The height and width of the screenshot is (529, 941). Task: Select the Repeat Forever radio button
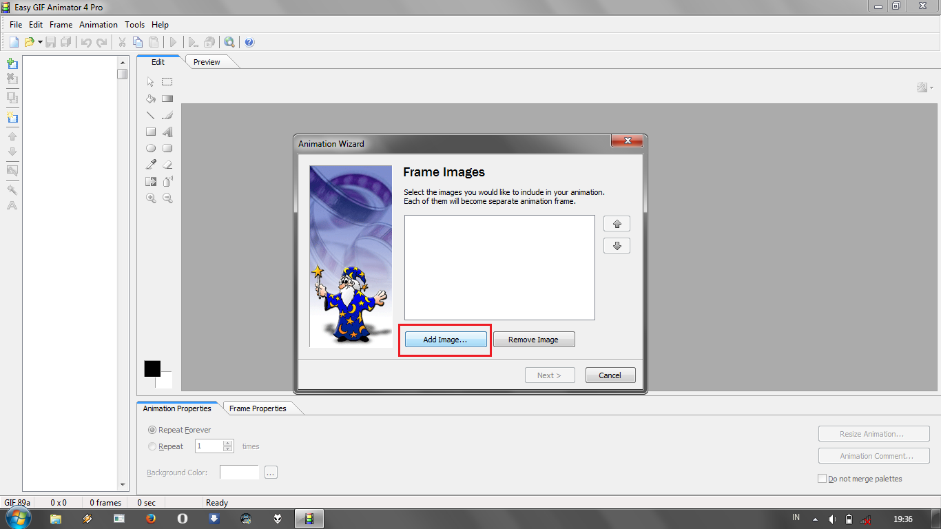(x=152, y=430)
